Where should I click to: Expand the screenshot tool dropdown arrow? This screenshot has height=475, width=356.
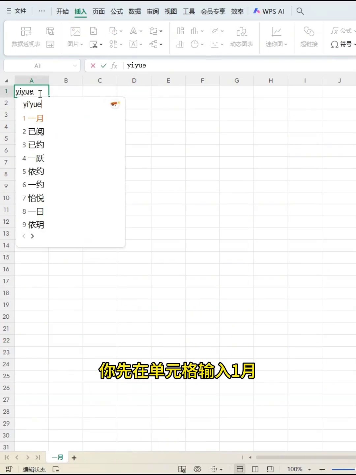(101, 44)
